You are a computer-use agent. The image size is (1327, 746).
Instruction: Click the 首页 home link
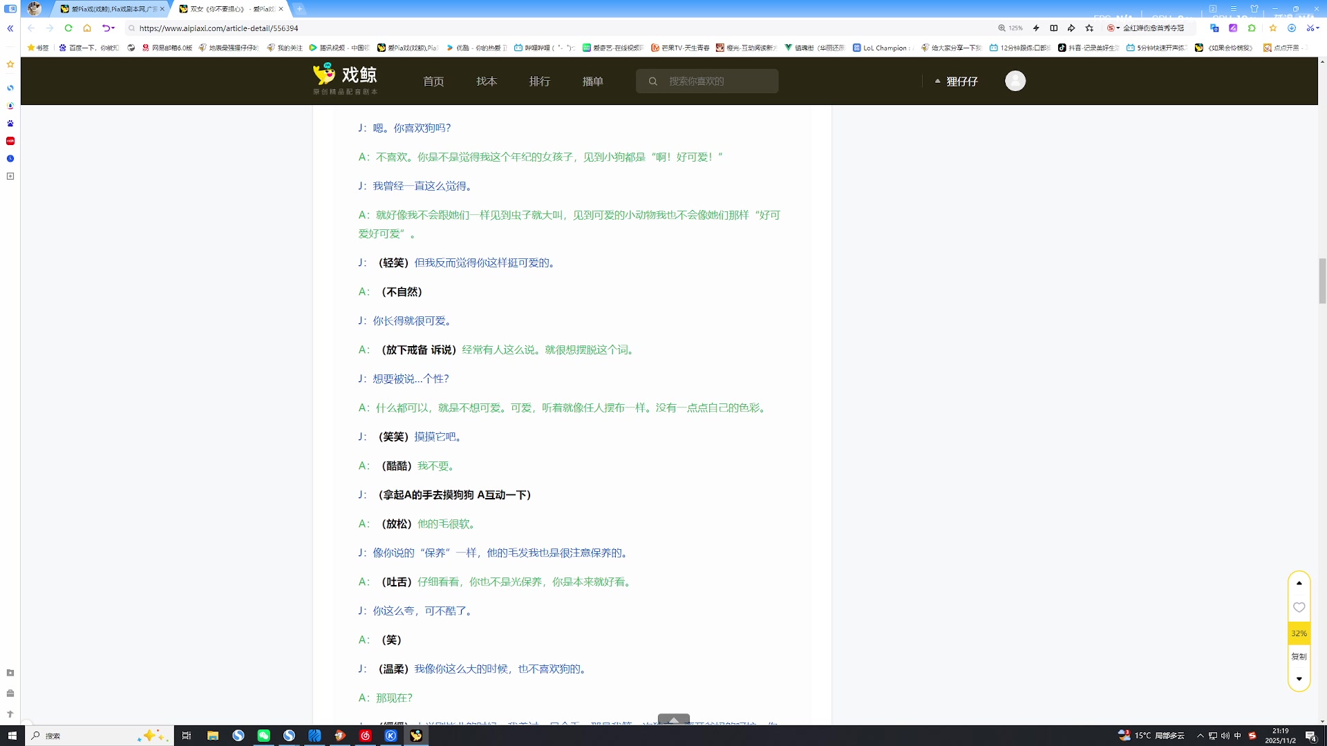click(433, 82)
